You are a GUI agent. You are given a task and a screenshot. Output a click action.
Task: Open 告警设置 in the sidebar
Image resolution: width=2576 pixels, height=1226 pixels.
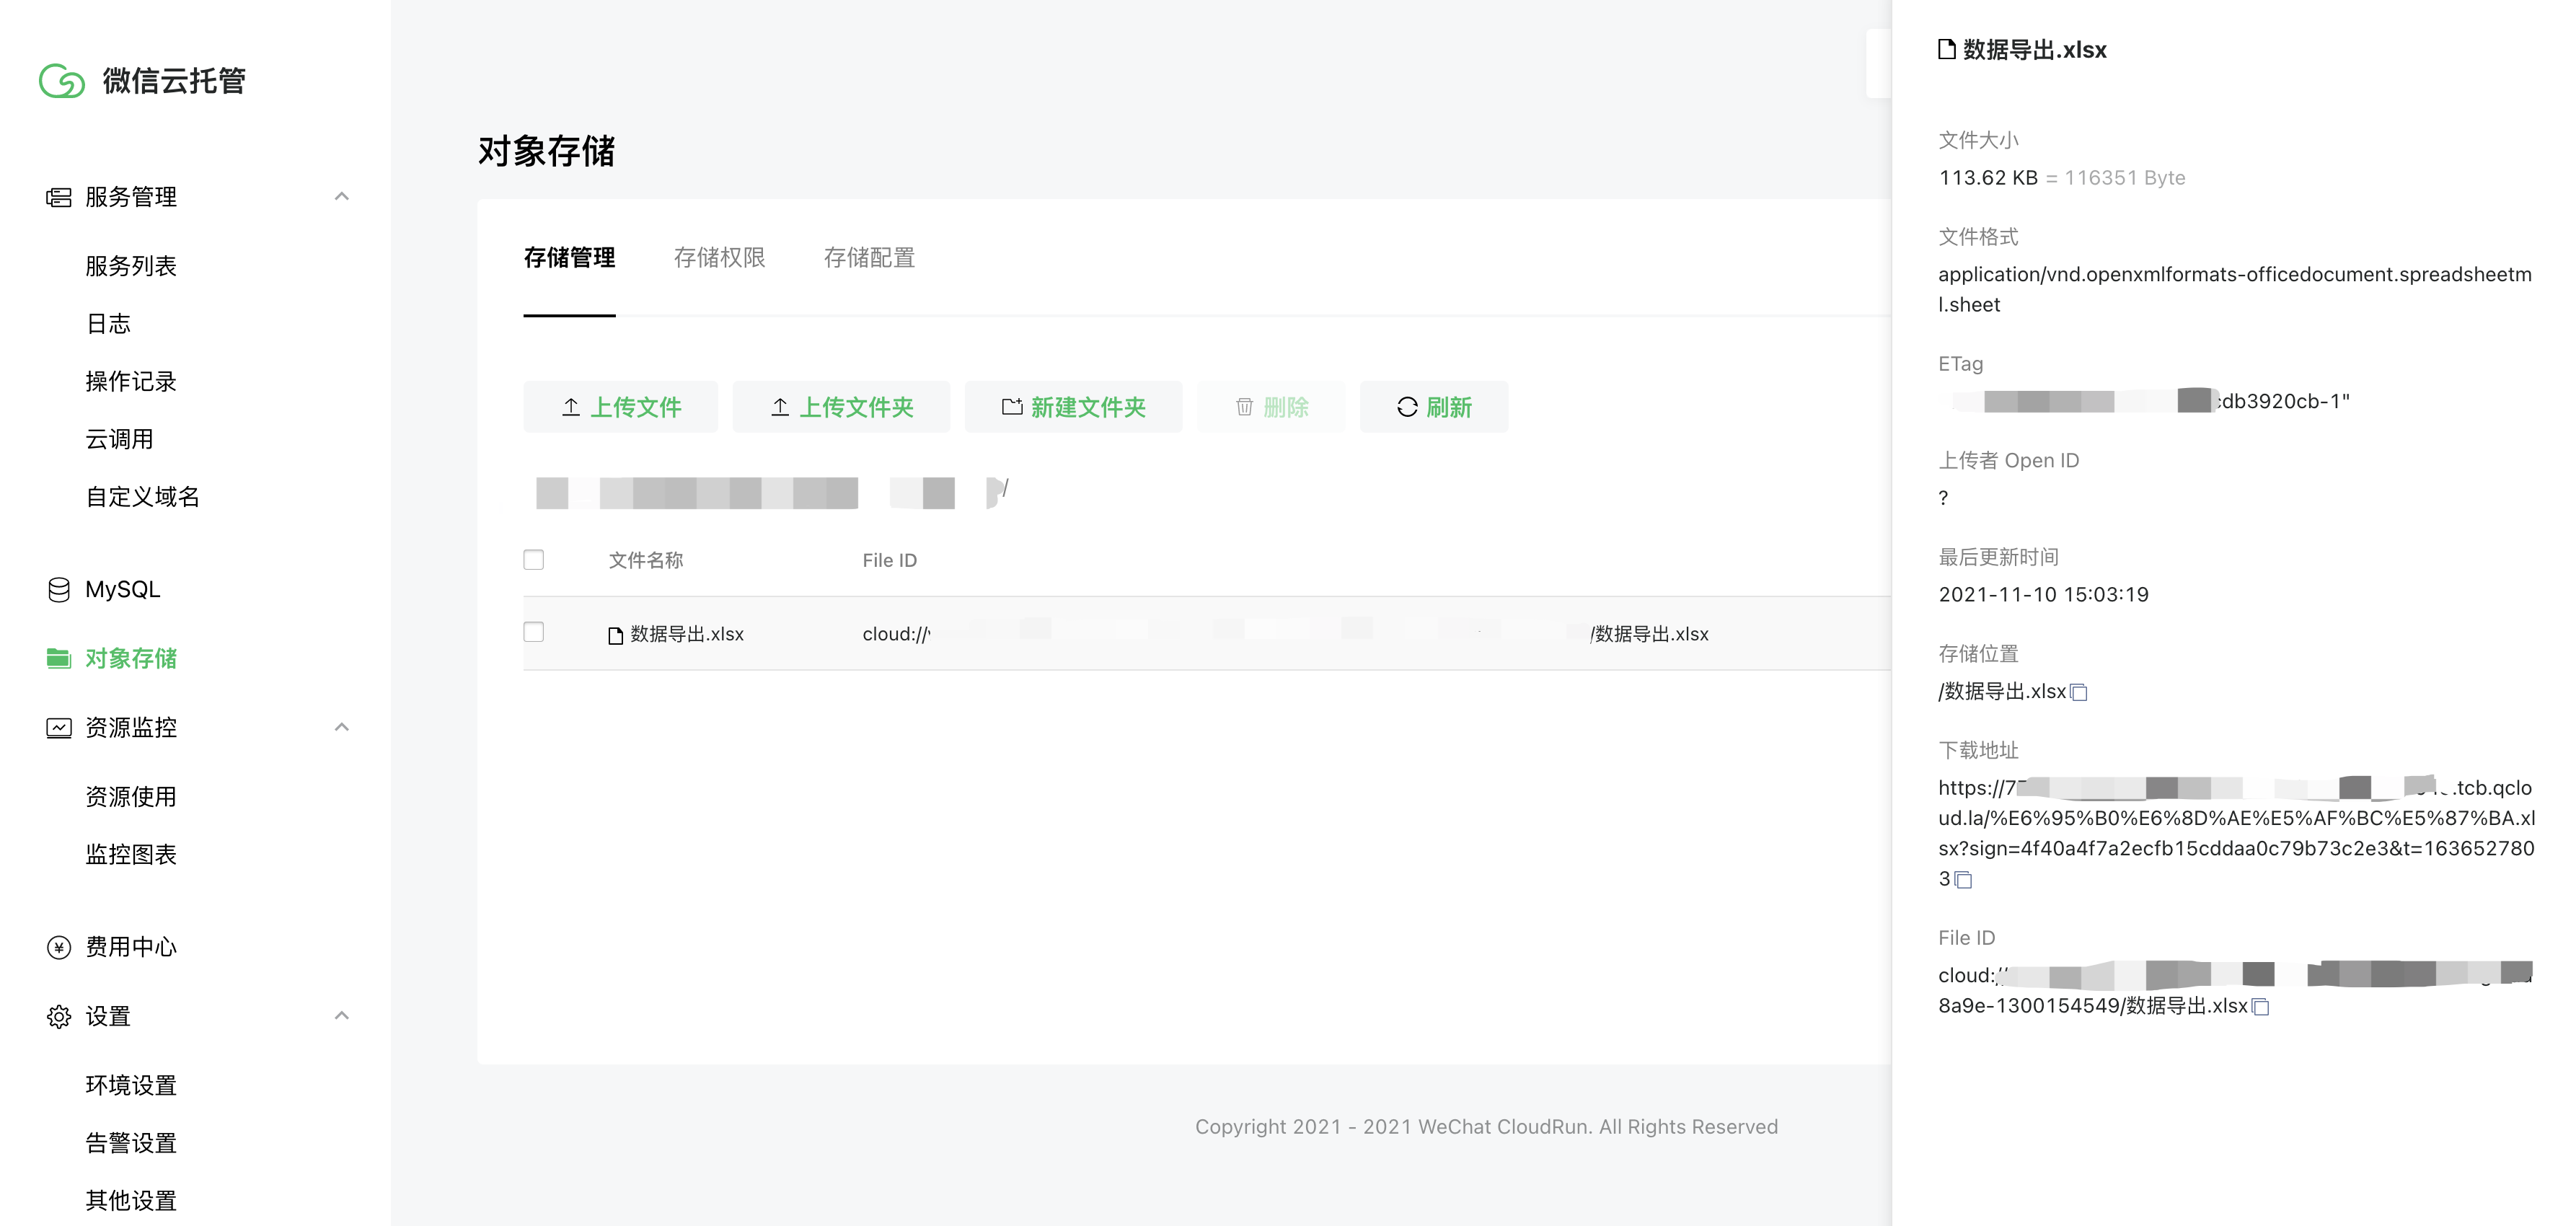(131, 1143)
